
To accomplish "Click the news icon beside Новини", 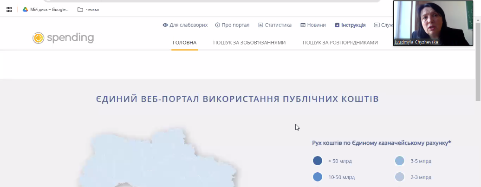I will pyautogui.click(x=303, y=25).
